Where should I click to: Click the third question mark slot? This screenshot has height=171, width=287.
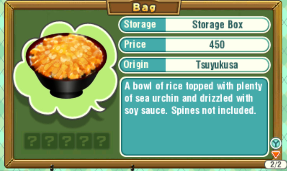pos(67,141)
